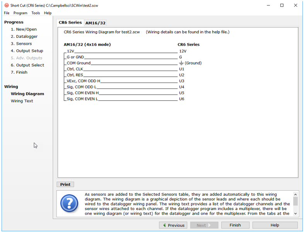Click the 'AM16/32 (4x16 mode)' heading
This screenshot has height=232, width=304.
tap(87, 44)
